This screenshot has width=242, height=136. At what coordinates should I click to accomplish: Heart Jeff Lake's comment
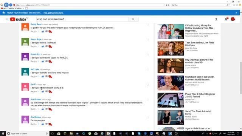[50, 77]
